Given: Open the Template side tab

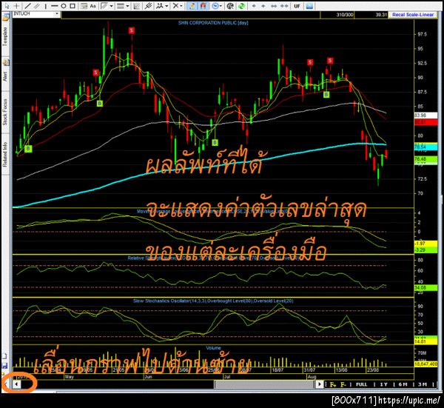Looking at the screenshot, I should coord(6,37).
